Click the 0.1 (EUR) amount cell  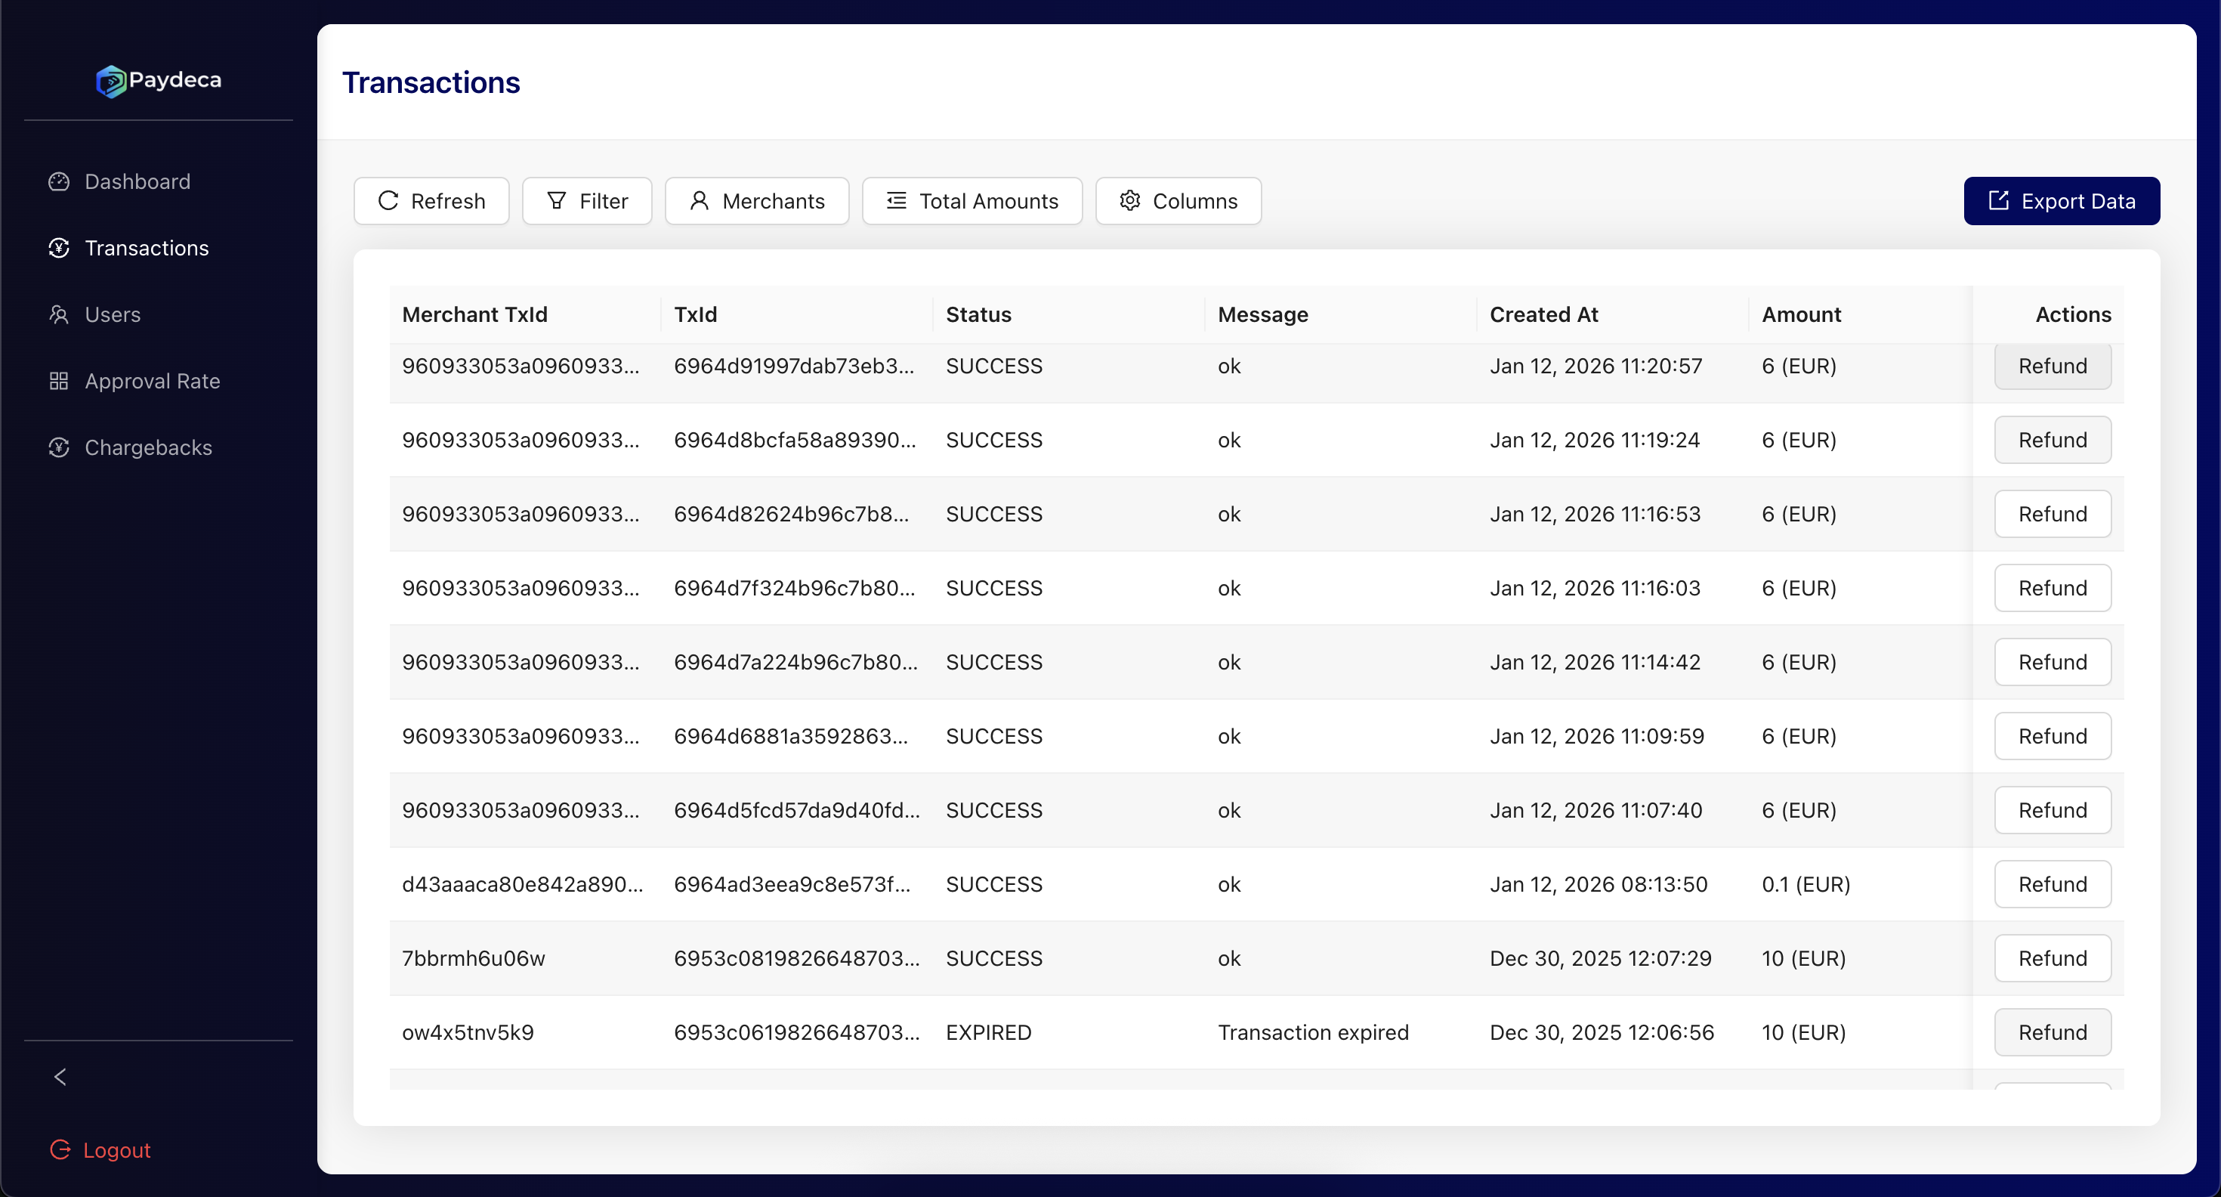[1806, 885]
